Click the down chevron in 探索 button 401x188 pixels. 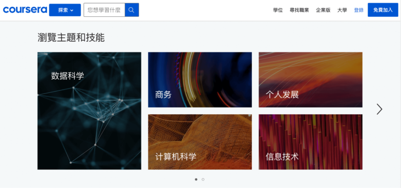point(72,11)
